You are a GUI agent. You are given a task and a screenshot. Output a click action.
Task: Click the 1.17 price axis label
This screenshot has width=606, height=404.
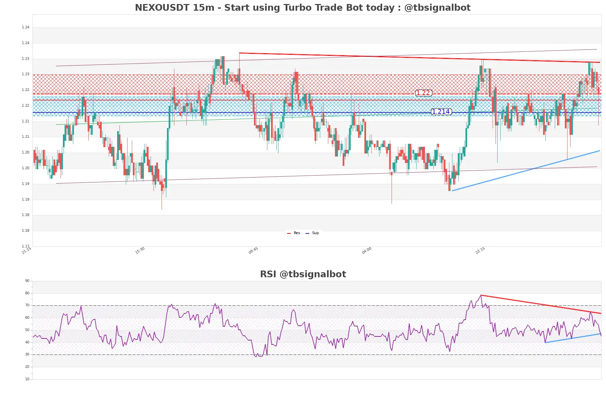tap(25, 246)
